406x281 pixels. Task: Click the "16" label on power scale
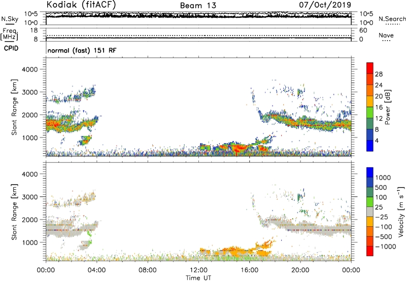pos(379,108)
